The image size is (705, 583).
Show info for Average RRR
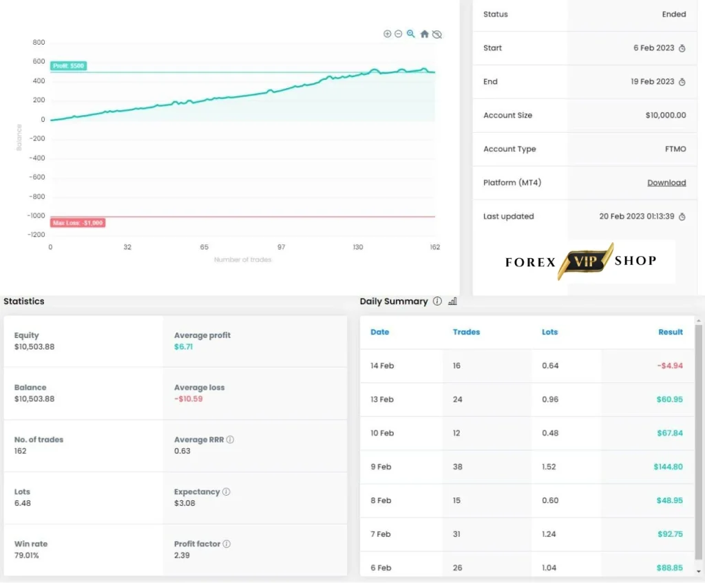(x=230, y=440)
